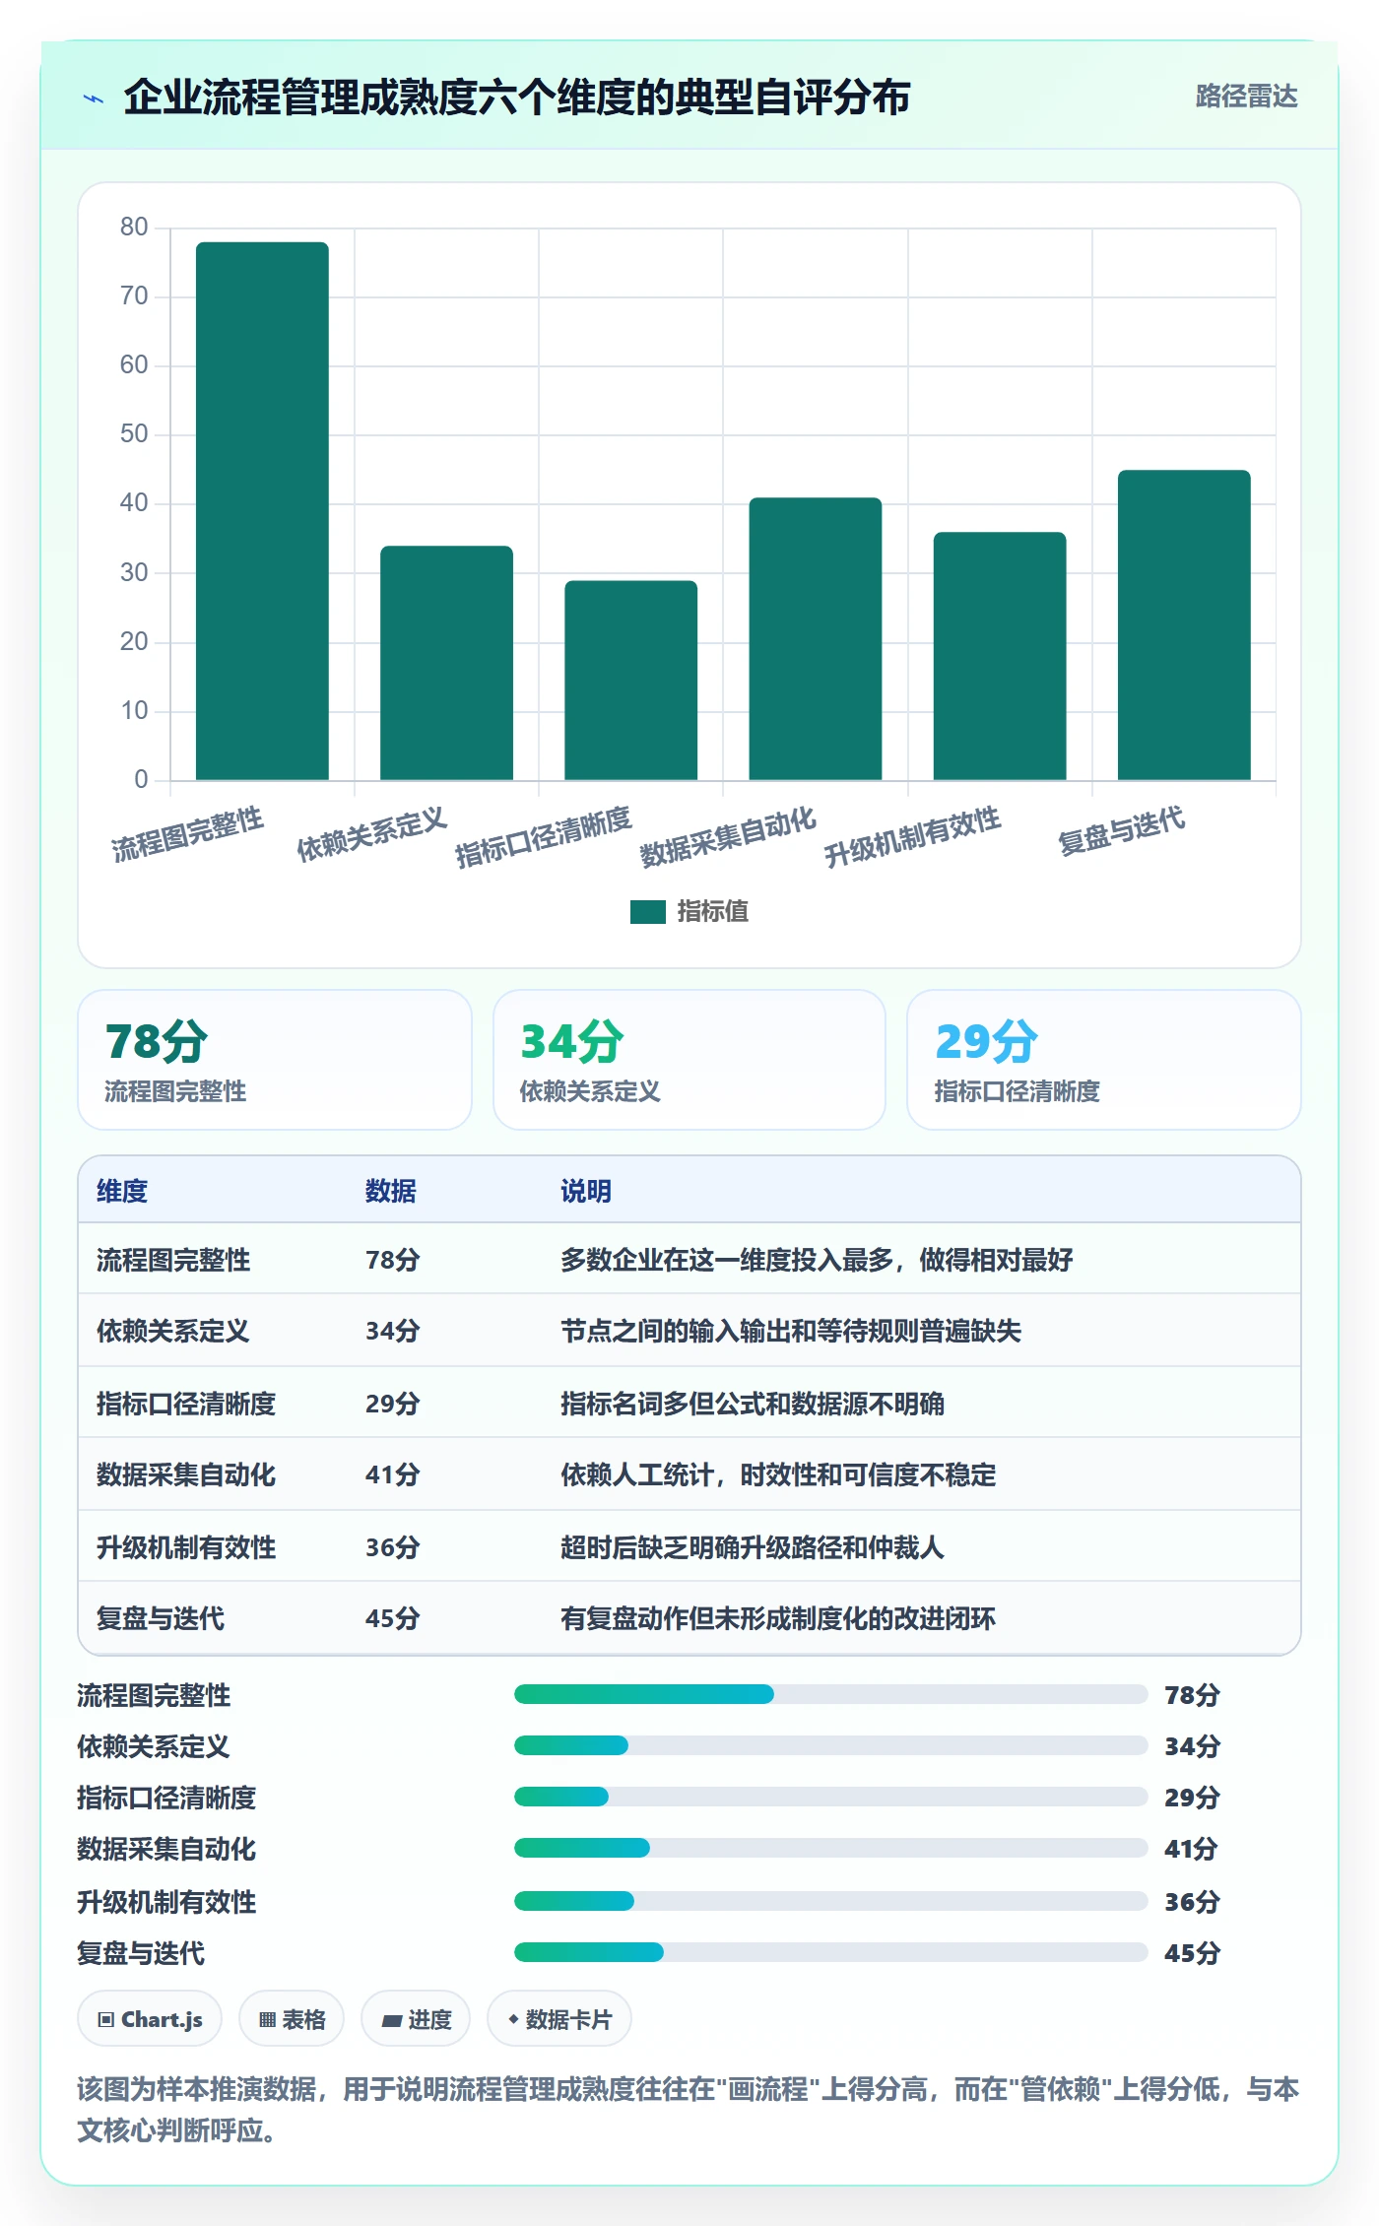Image resolution: width=1379 pixels, height=2226 pixels.
Task: Click the 维度 table column header
Action: [122, 1191]
